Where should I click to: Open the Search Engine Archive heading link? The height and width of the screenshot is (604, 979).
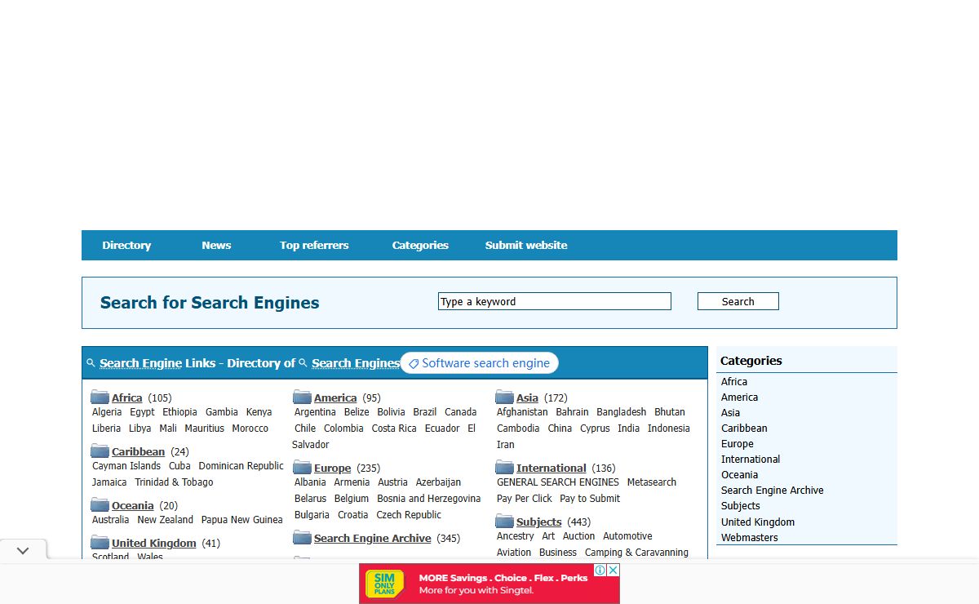(x=372, y=538)
